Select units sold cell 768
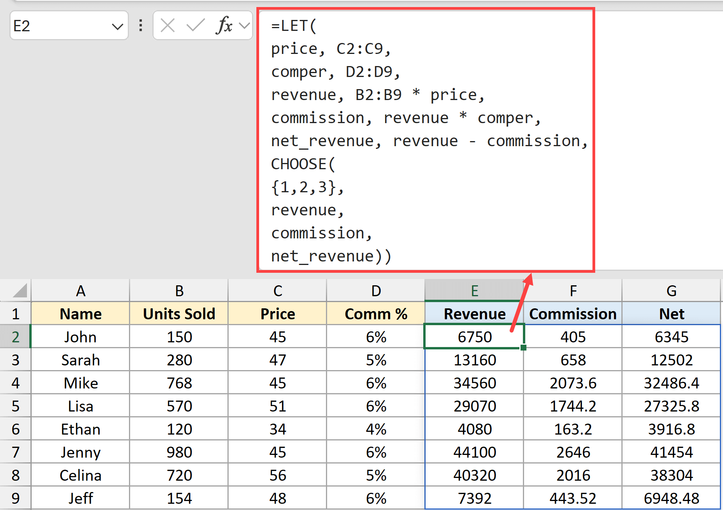This screenshot has width=723, height=510. click(179, 383)
